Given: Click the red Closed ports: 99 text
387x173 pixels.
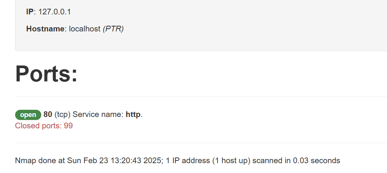Looking at the screenshot, I should 44,126.
